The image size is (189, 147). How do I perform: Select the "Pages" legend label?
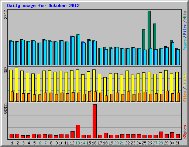click(x=185, y=45)
